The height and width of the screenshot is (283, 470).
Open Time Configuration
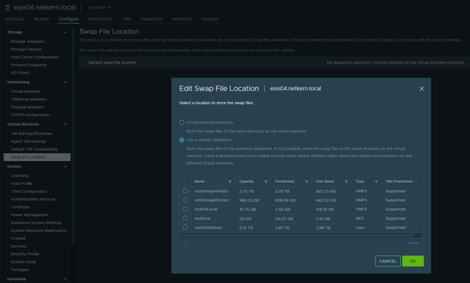pos(29,192)
